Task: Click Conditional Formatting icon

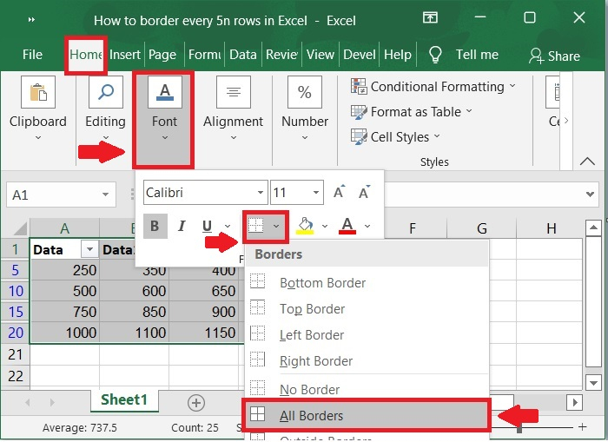Action: 359,86
